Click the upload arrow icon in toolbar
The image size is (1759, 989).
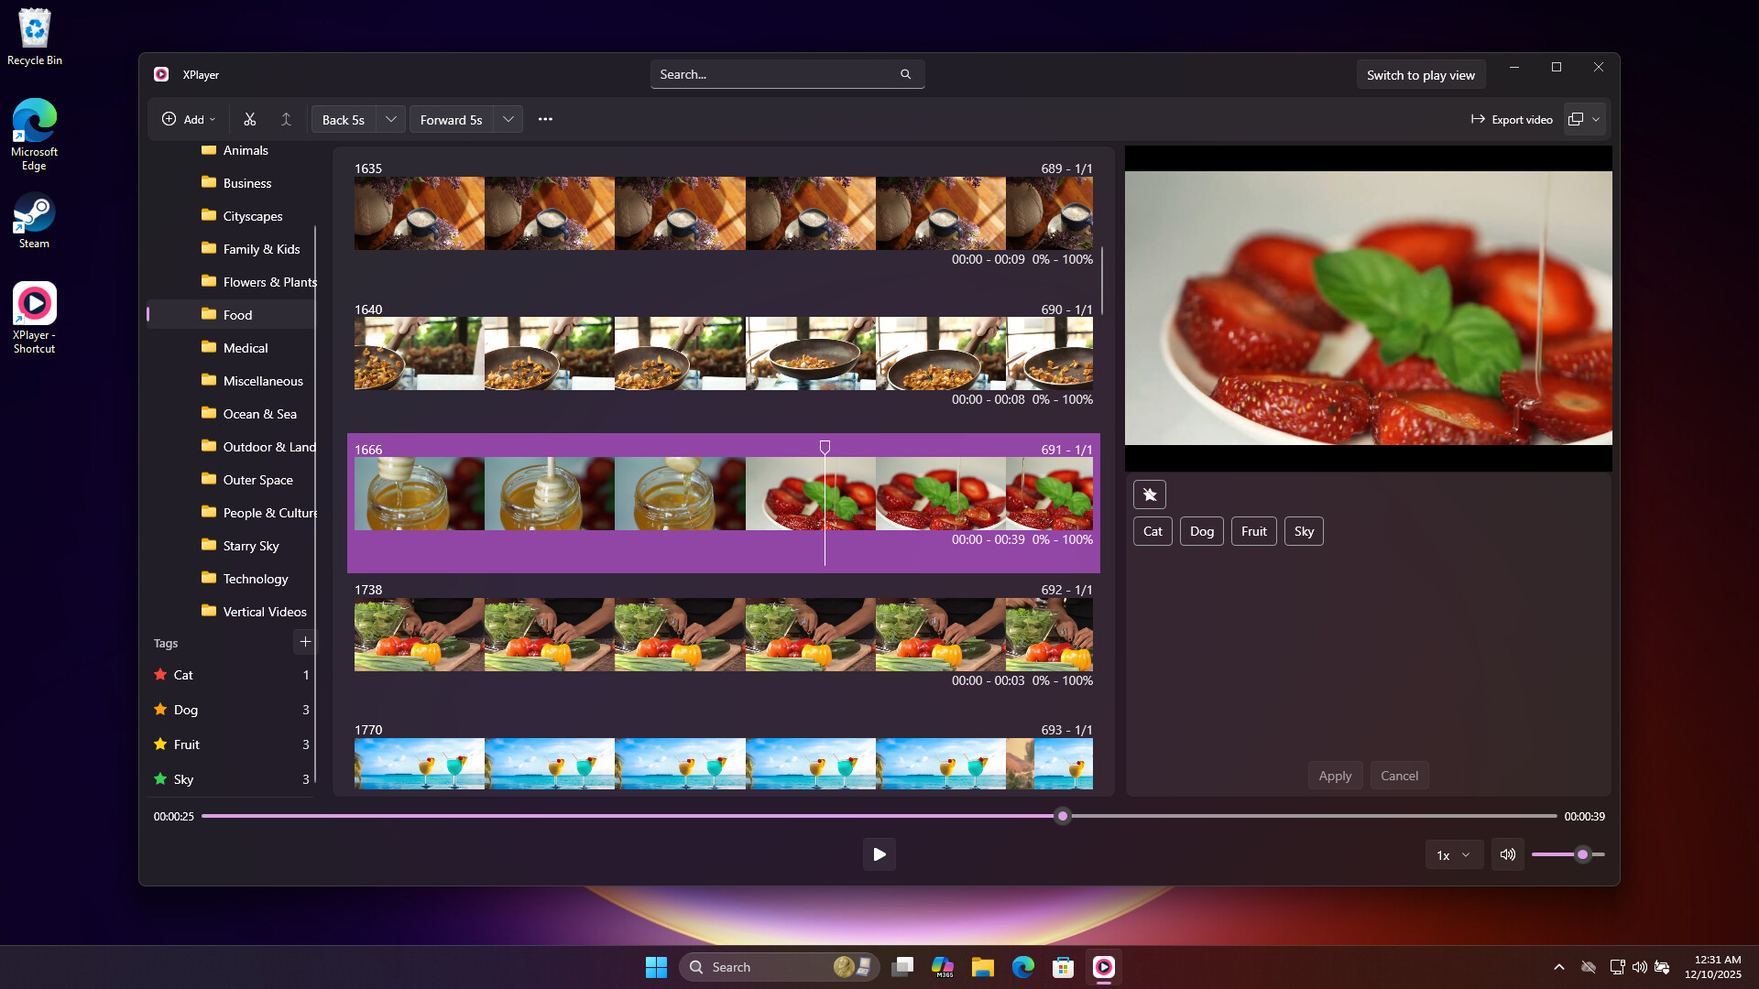pyautogui.click(x=286, y=119)
